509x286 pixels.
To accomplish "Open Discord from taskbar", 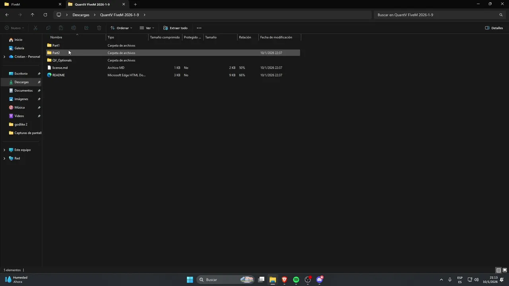I will coord(319,280).
